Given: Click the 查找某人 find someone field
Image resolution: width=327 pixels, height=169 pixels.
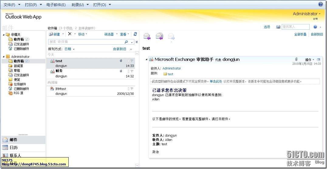Looking at the screenshot, I should [x=295, y=27].
